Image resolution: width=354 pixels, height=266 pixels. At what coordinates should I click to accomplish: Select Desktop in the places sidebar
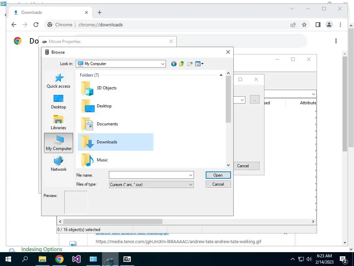click(x=58, y=102)
